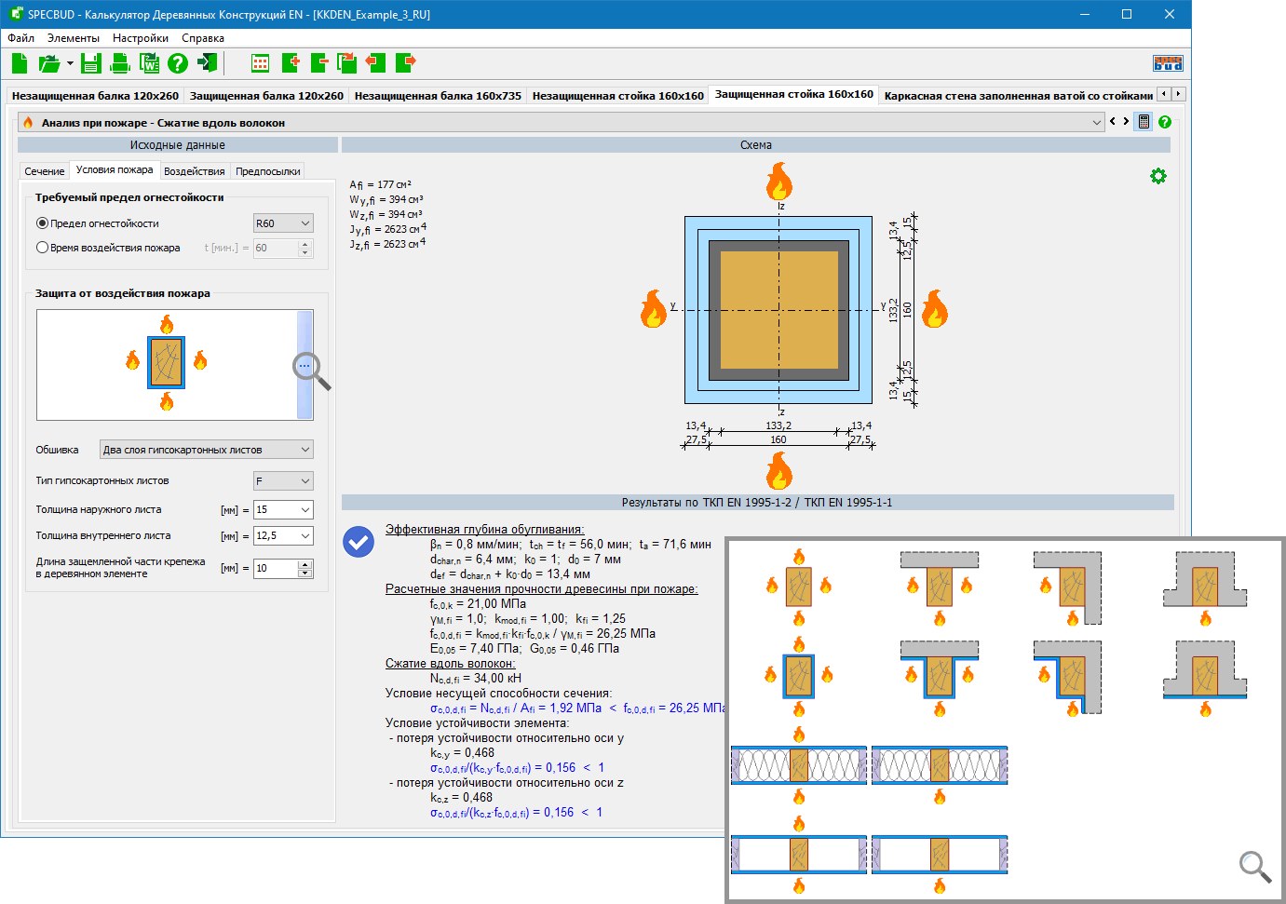Click the calculator icon in analysis bar
Screen dimensions: 1286x904
pyautogui.click(x=1144, y=122)
